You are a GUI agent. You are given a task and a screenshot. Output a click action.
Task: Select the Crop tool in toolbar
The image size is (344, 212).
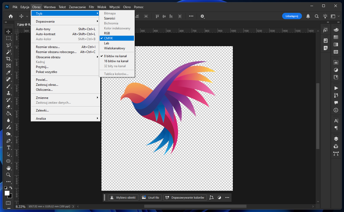(8, 59)
